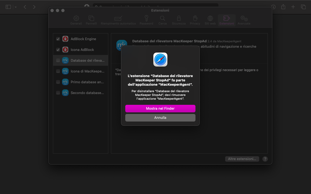The height and width of the screenshot is (194, 311).
Task: Open the Cerca settings icon
Action: [x=163, y=20]
